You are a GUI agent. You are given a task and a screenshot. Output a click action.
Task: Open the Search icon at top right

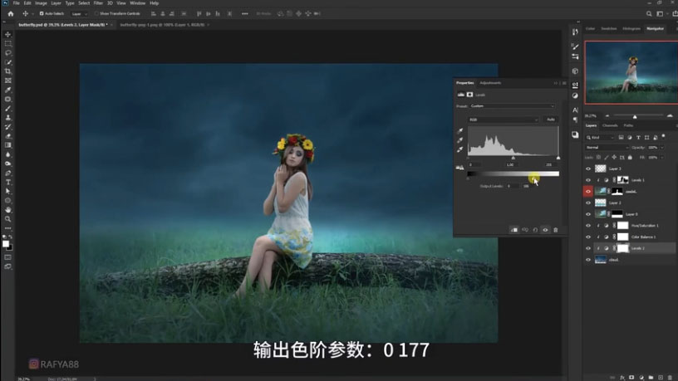tap(649, 14)
